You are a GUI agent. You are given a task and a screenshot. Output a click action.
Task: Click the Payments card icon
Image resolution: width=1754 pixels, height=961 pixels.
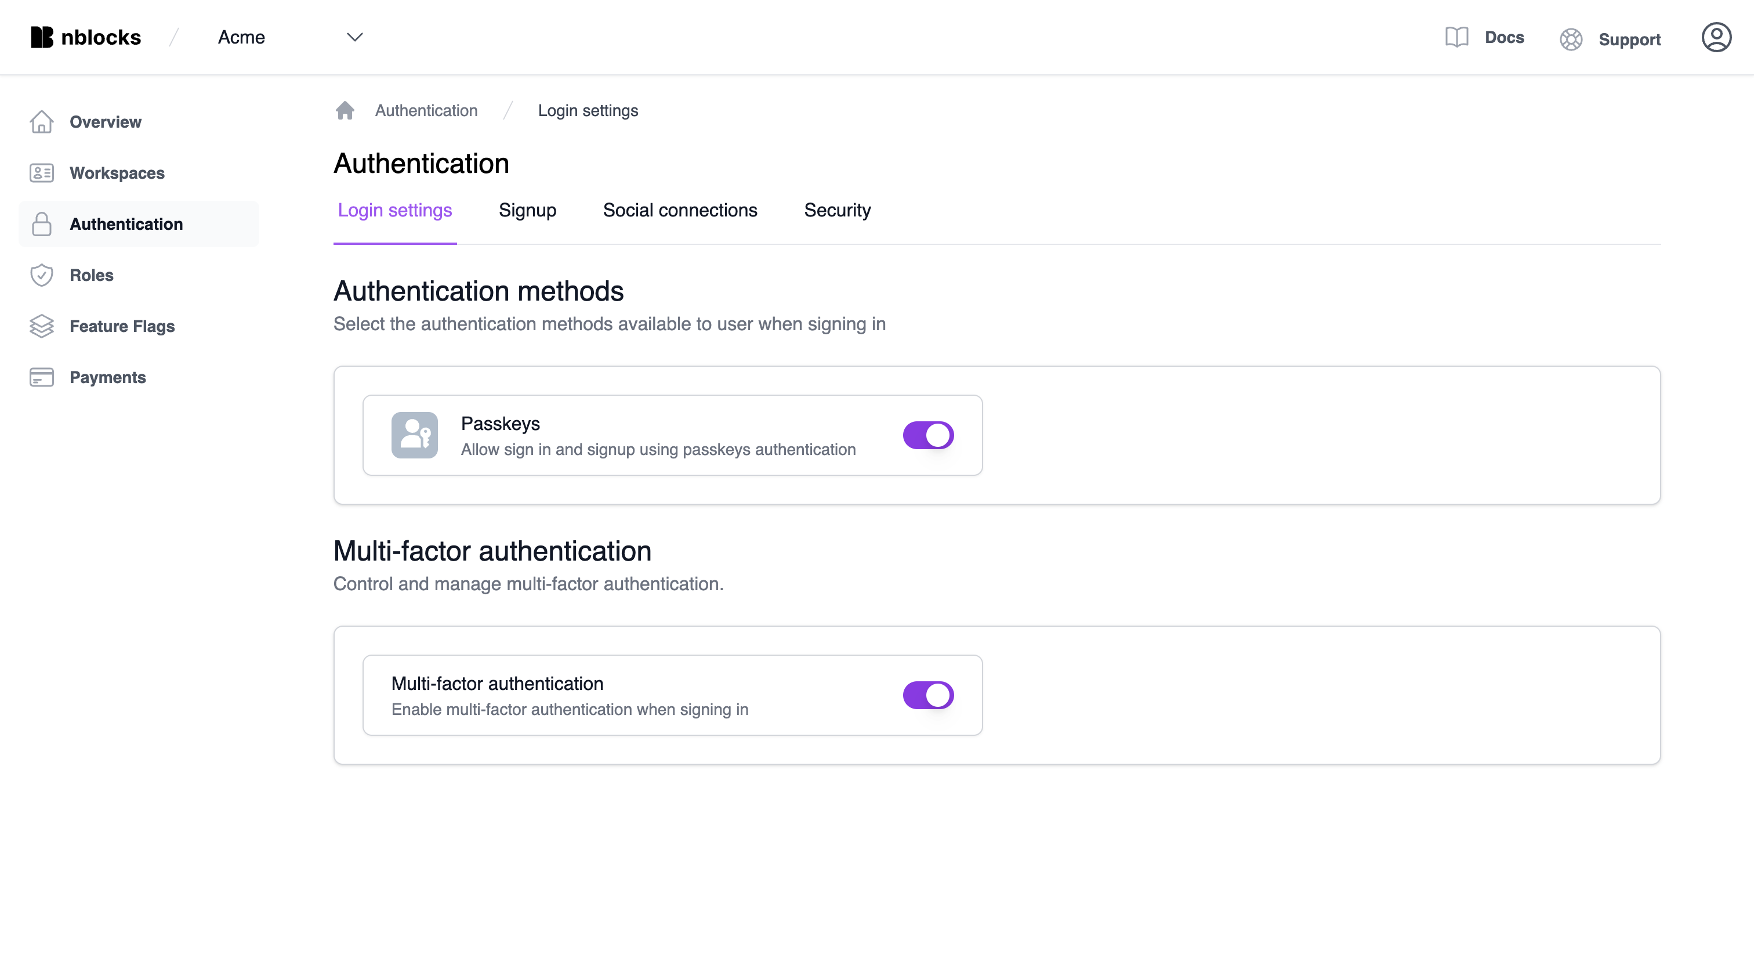[x=41, y=377]
